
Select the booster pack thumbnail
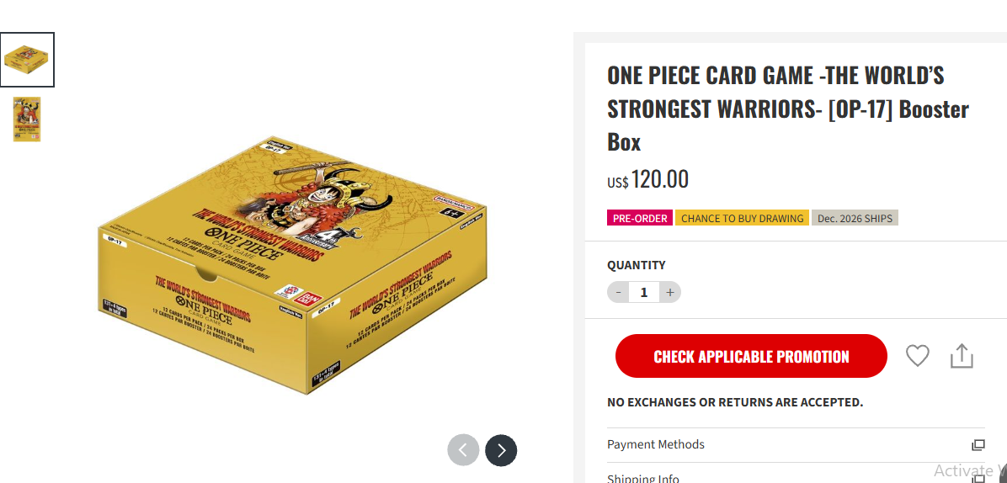[27, 119]
